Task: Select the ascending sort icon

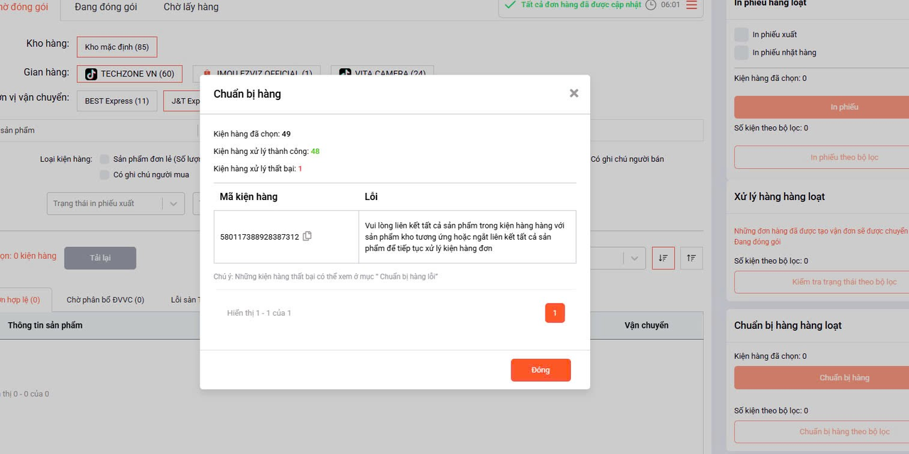Action: 692,258
